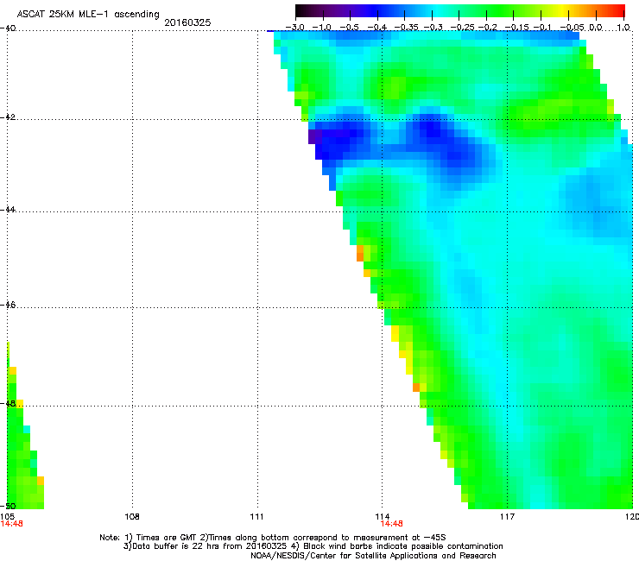Select the date label 20160325

[x=187, y=22]
